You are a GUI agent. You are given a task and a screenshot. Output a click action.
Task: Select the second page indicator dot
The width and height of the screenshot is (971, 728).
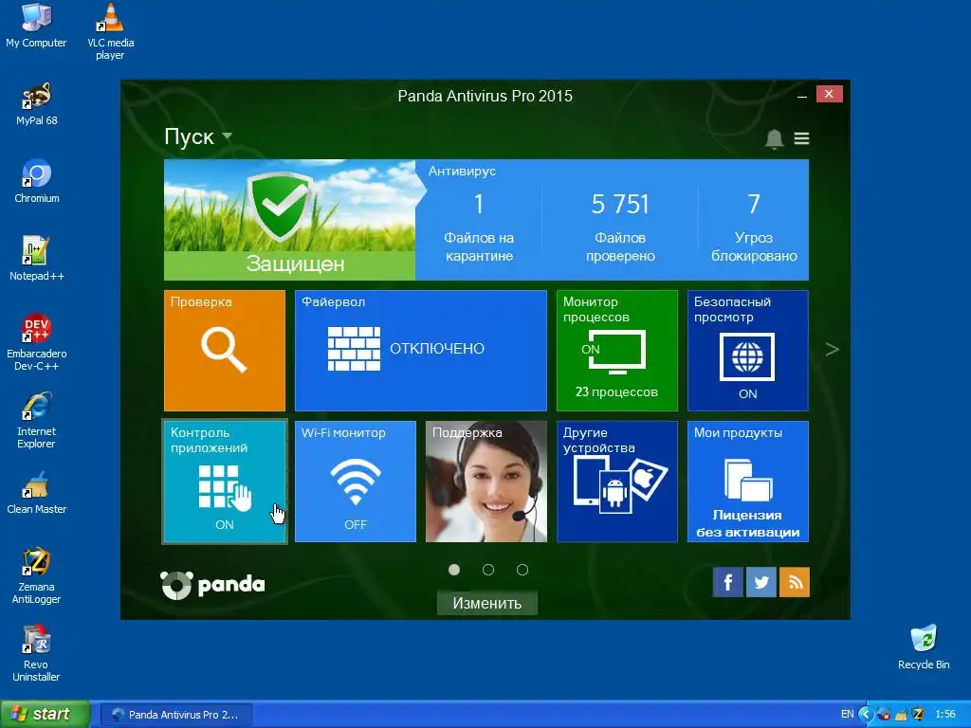[488, 570]
